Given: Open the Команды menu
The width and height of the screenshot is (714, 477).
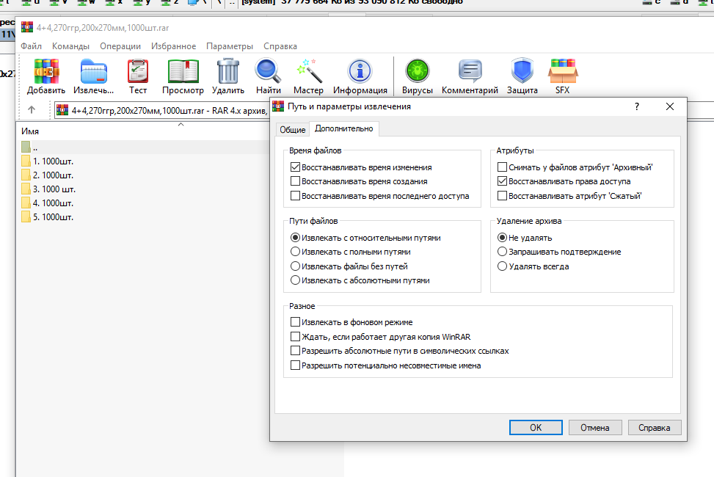Looking at the screenshot, I should click(70, 46).
